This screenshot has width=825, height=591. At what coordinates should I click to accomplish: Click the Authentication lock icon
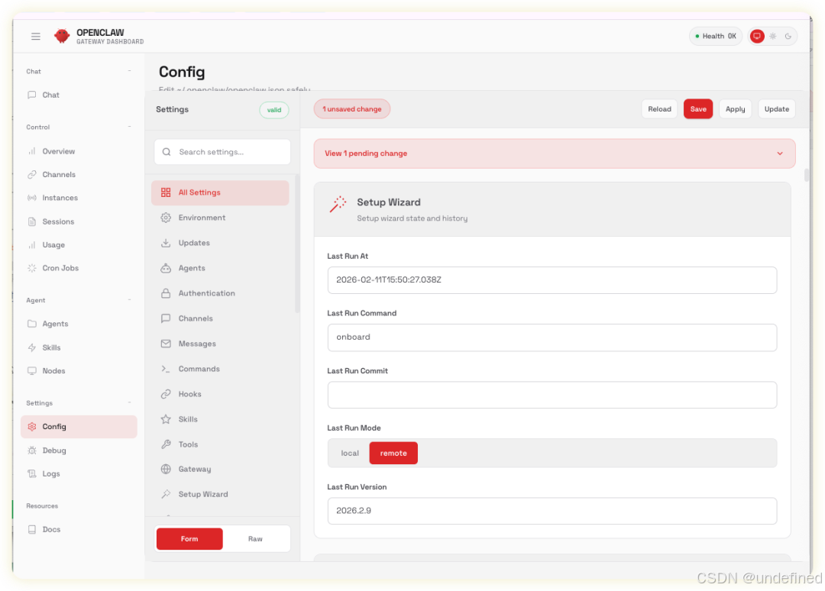click(x=166, y=293)
